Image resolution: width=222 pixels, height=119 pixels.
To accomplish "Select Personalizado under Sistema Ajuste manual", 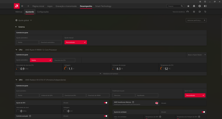I will point(76,42).
